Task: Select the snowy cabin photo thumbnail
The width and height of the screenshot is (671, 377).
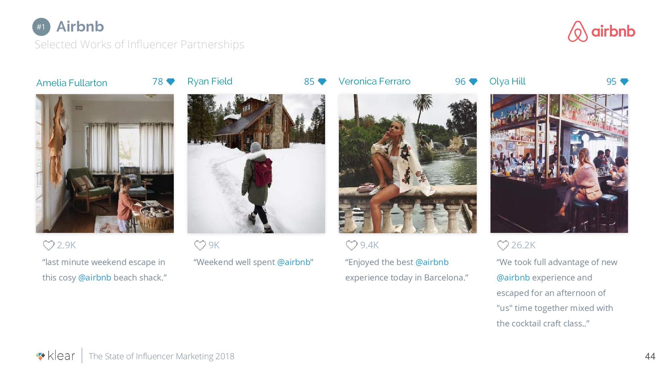Action: 256,164
